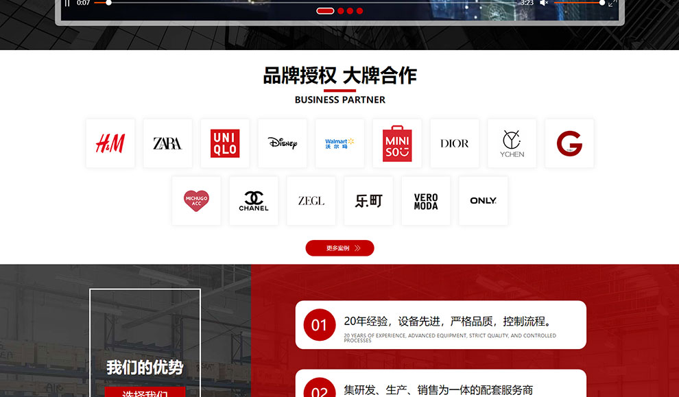
Task: Toggle fullscreen mode on the video player
Action: click(612, 3)
